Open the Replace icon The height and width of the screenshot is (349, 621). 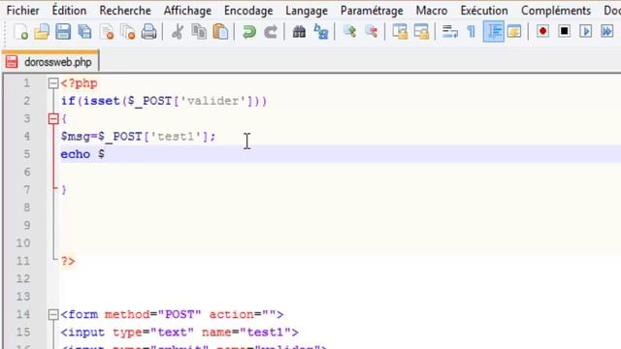point(321,32)
